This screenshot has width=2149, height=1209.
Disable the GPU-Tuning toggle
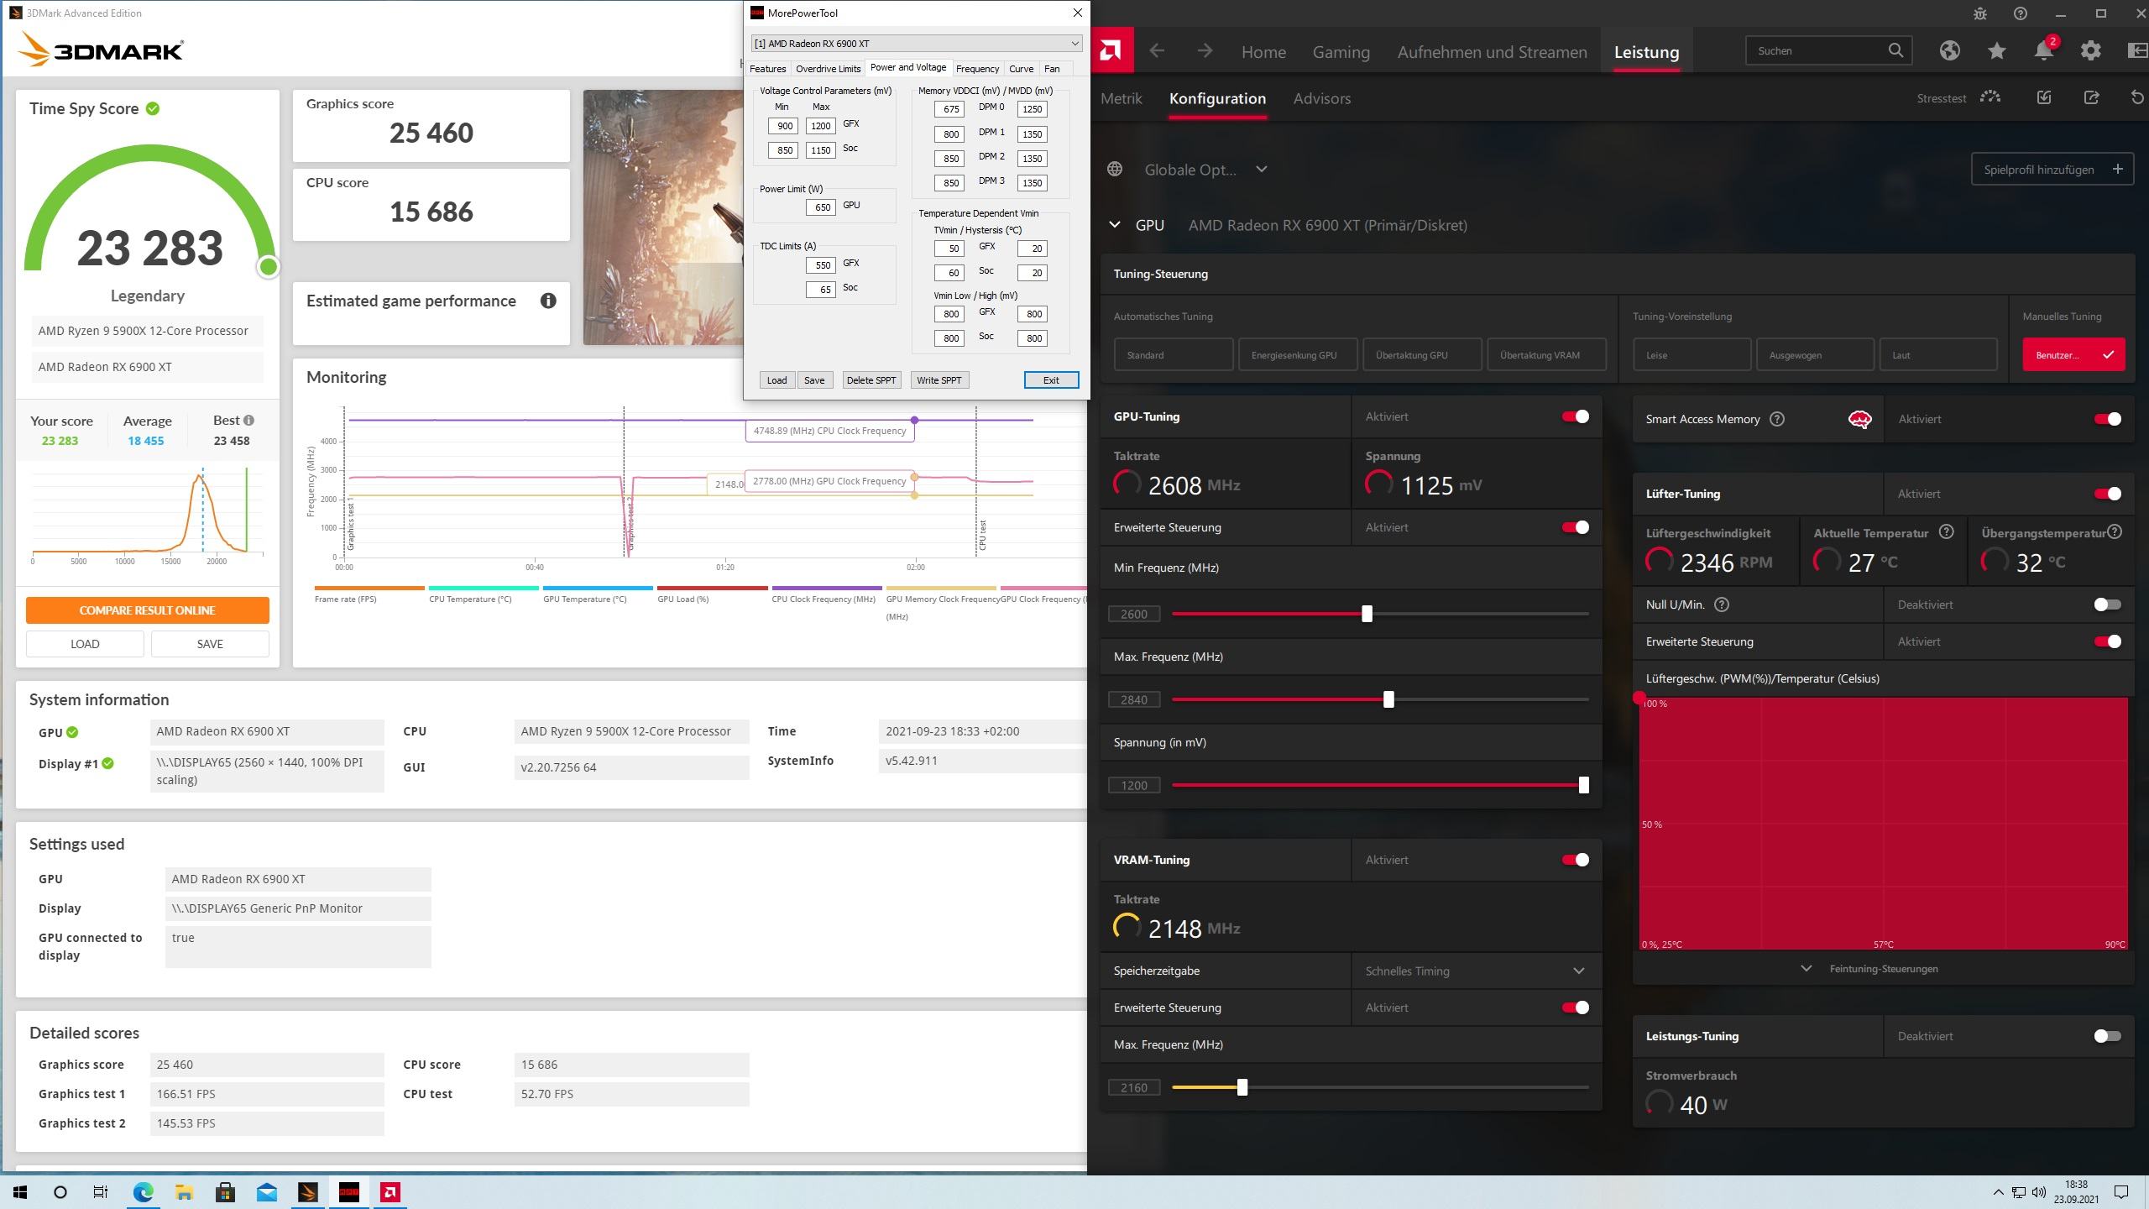1575,416
